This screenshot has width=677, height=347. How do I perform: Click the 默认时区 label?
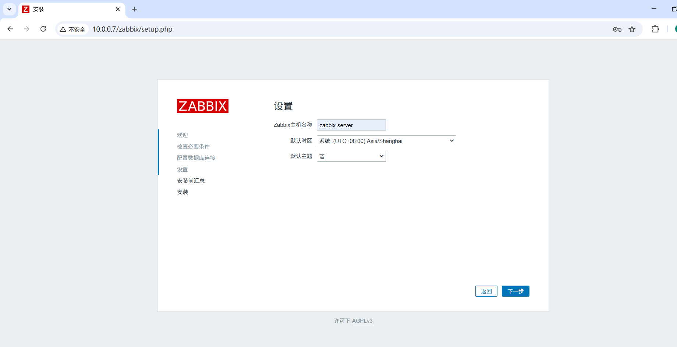point(301,141)
